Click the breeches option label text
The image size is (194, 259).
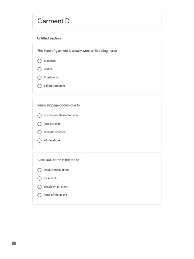(x=50, y=61)
